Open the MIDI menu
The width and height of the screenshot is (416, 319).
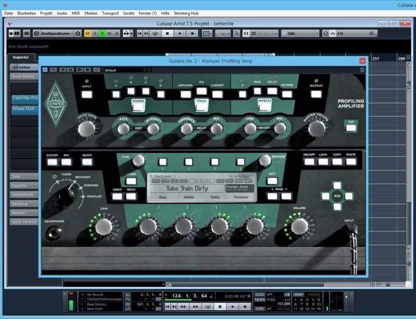pyautogui.click(x=76, y=13)
